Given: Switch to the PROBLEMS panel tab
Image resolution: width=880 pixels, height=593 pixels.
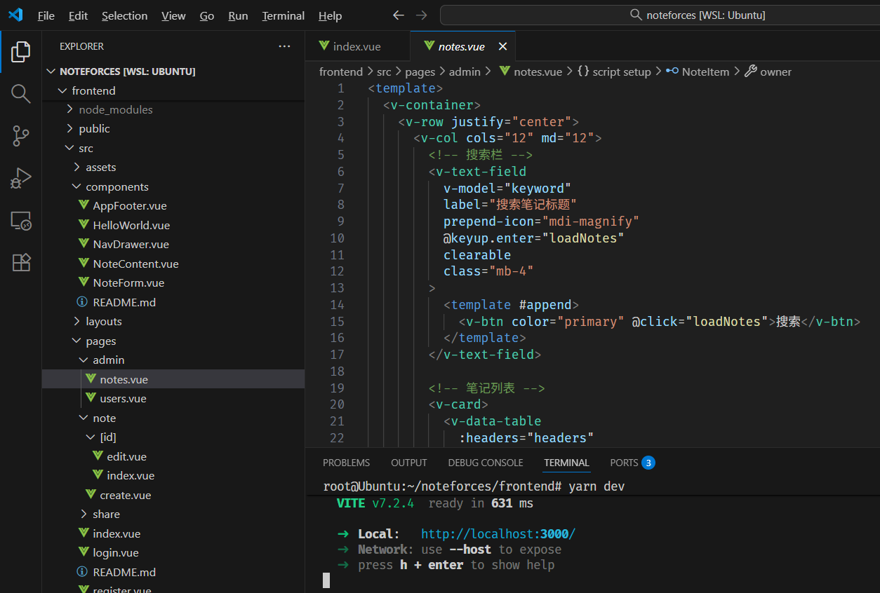Looking at the screenshot, I should 346,463.
